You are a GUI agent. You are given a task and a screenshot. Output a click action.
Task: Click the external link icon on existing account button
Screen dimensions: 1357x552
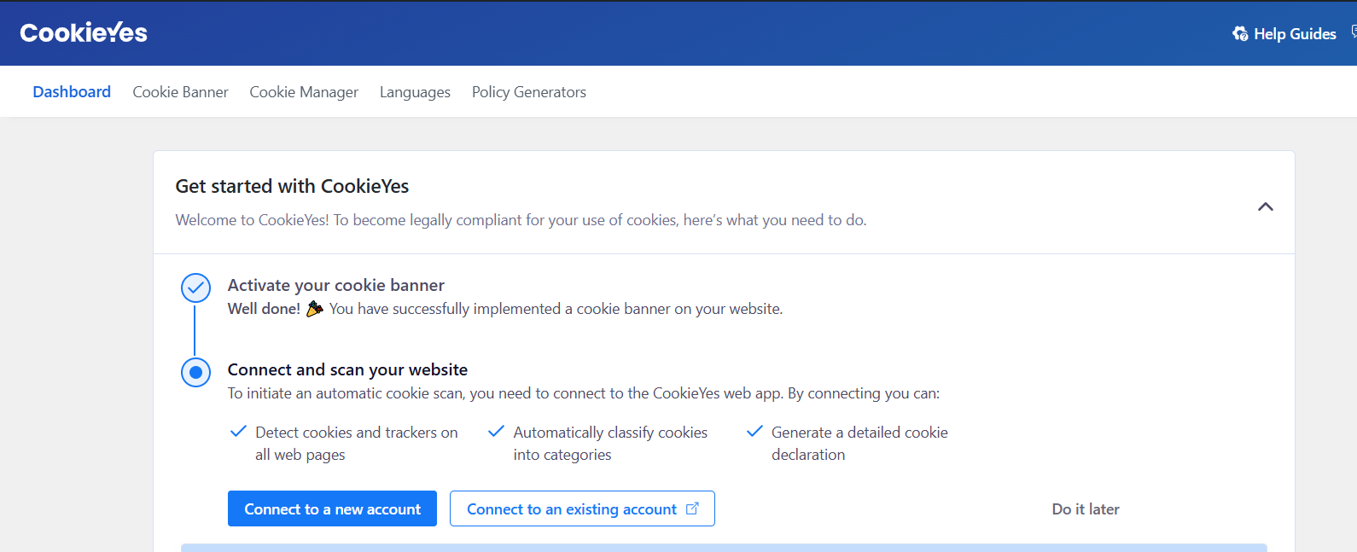(692, 508)
